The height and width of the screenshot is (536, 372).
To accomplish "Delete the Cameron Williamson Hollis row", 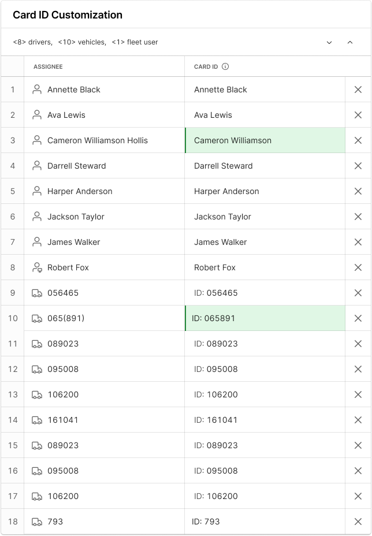I will [358, 140].
